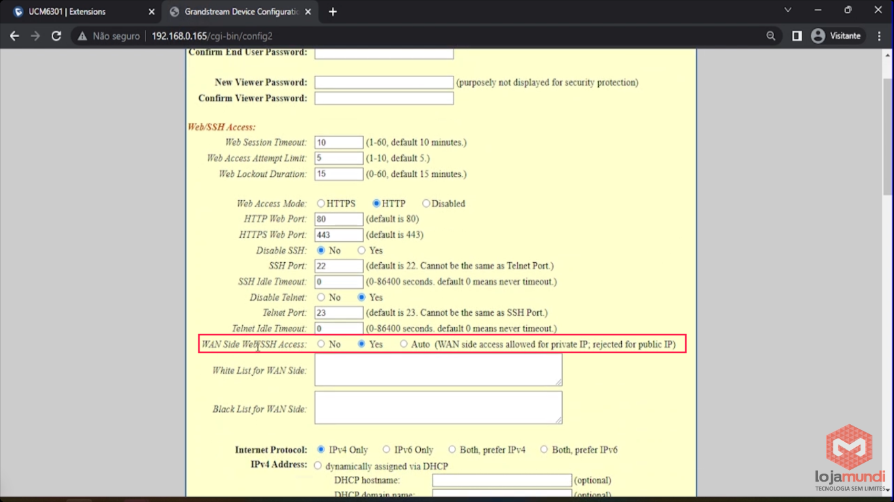Click the White List for WAN Side textarea
This screenshot has width=894, height=502.
click(438, 370)
